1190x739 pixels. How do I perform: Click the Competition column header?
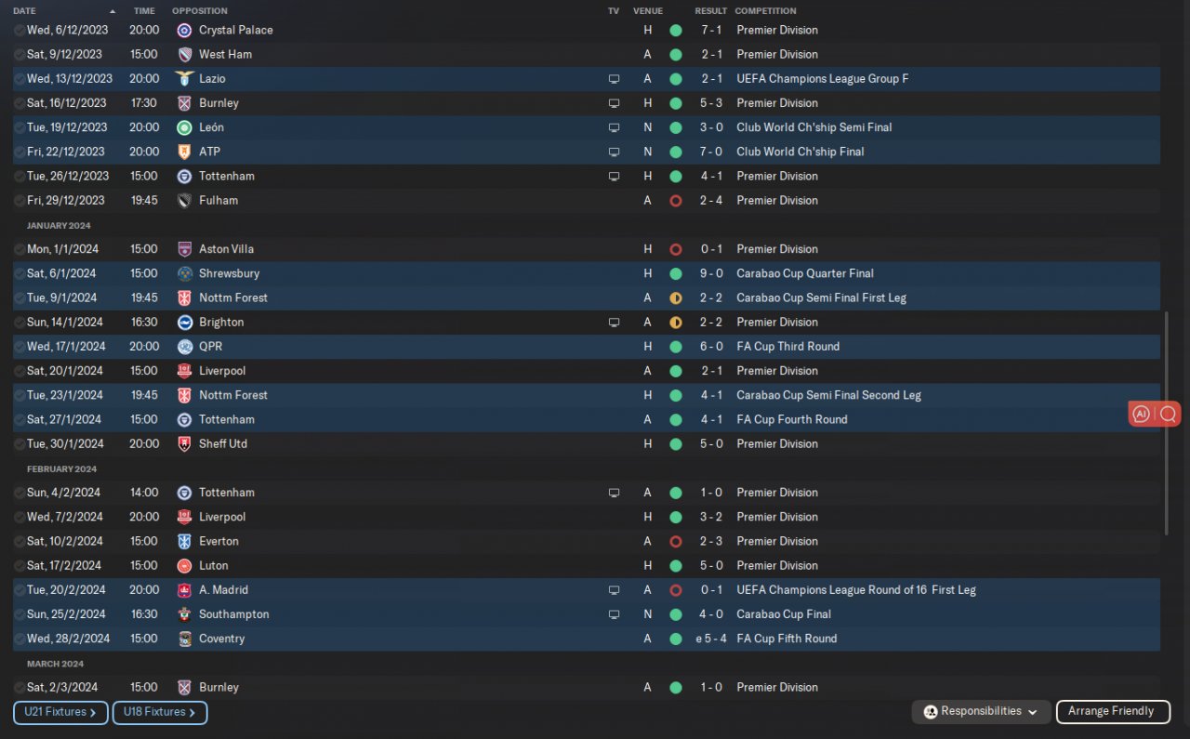click(x=765, y=11)
